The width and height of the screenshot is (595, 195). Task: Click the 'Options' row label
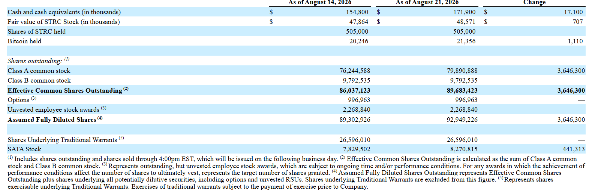(x=18, y=100)
